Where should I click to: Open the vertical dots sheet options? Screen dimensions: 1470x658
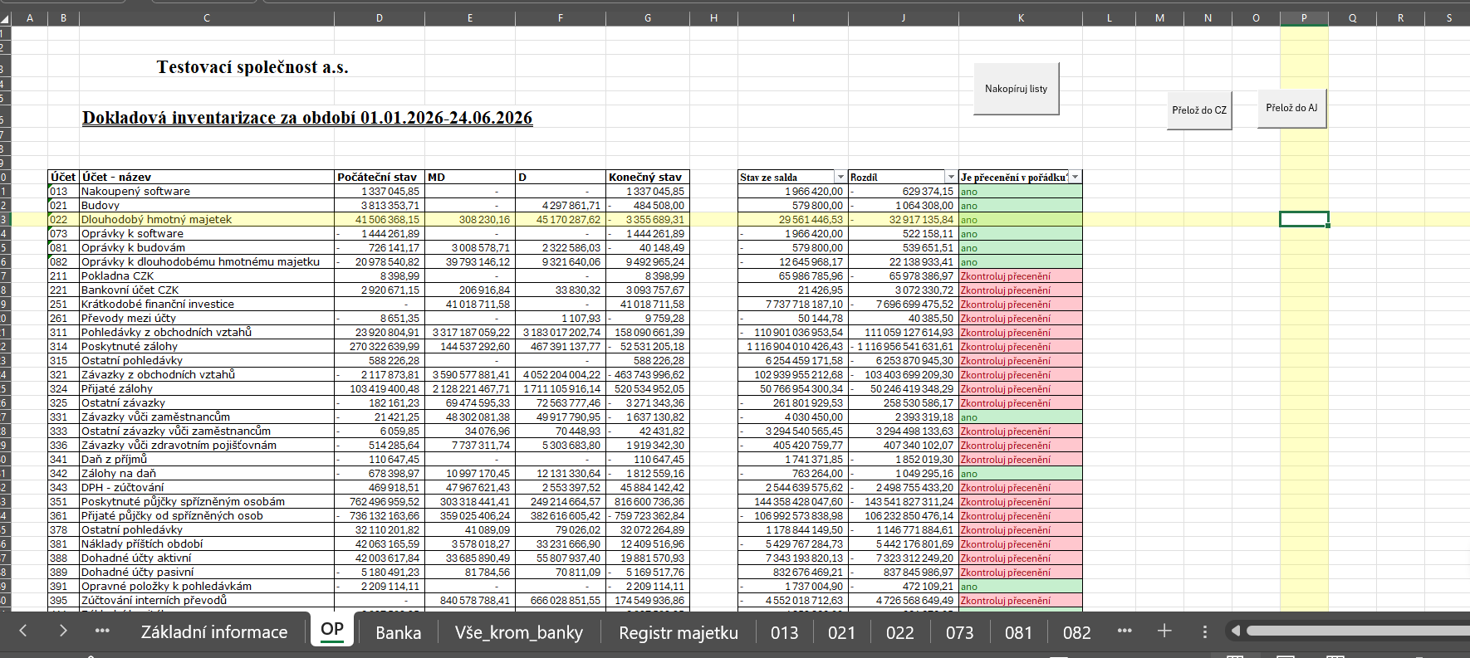(1205, 631)
